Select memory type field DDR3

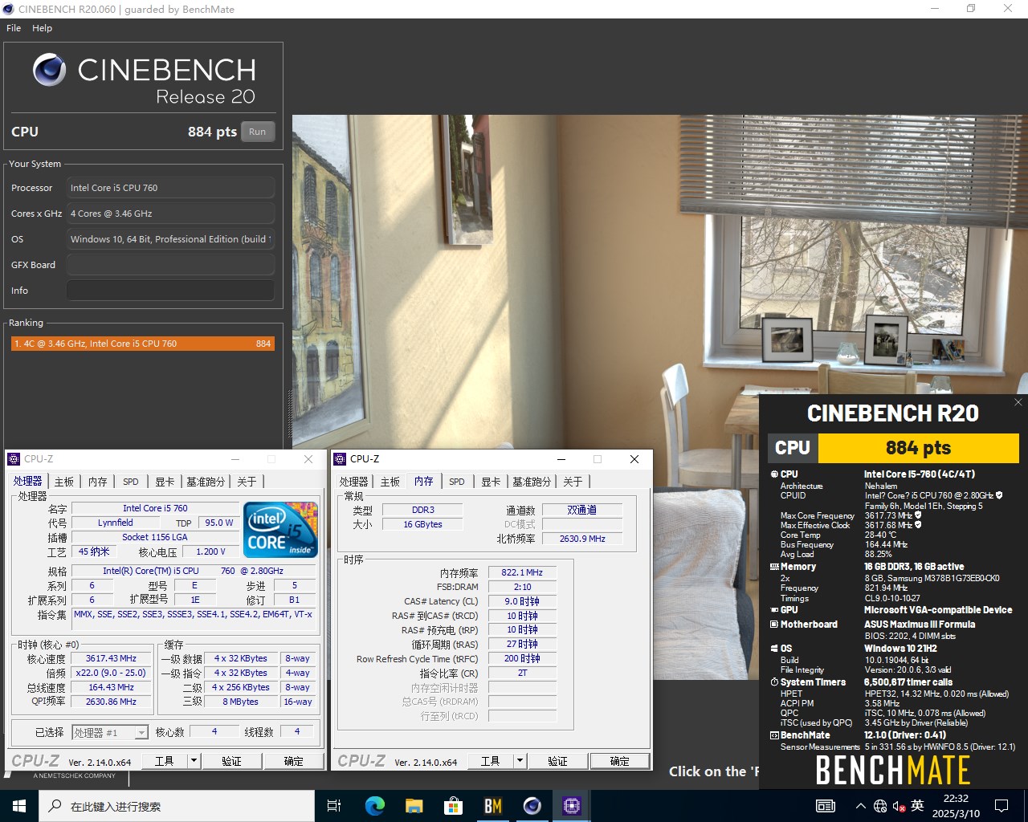[x=422, y=510]
